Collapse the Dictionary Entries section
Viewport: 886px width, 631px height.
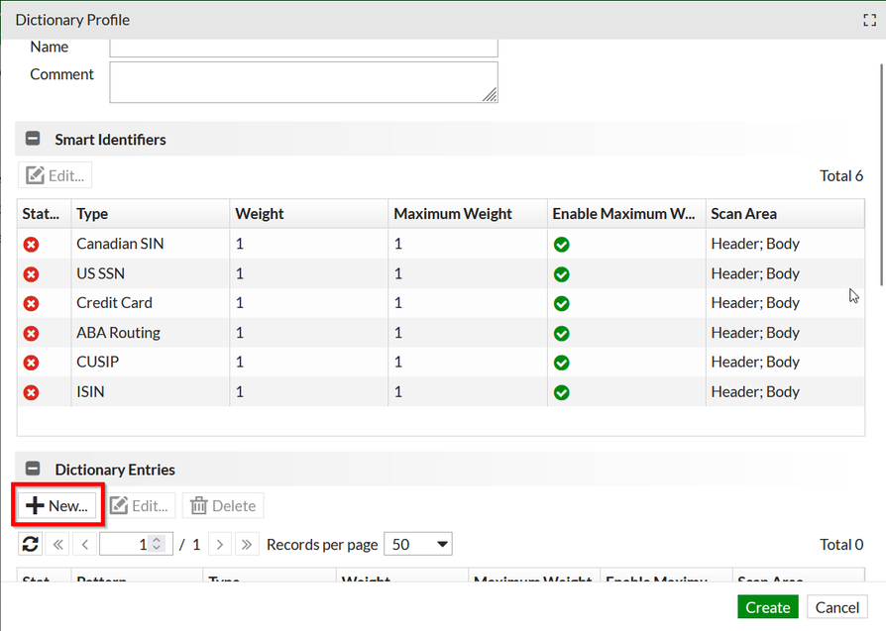(x=33, y=470)
